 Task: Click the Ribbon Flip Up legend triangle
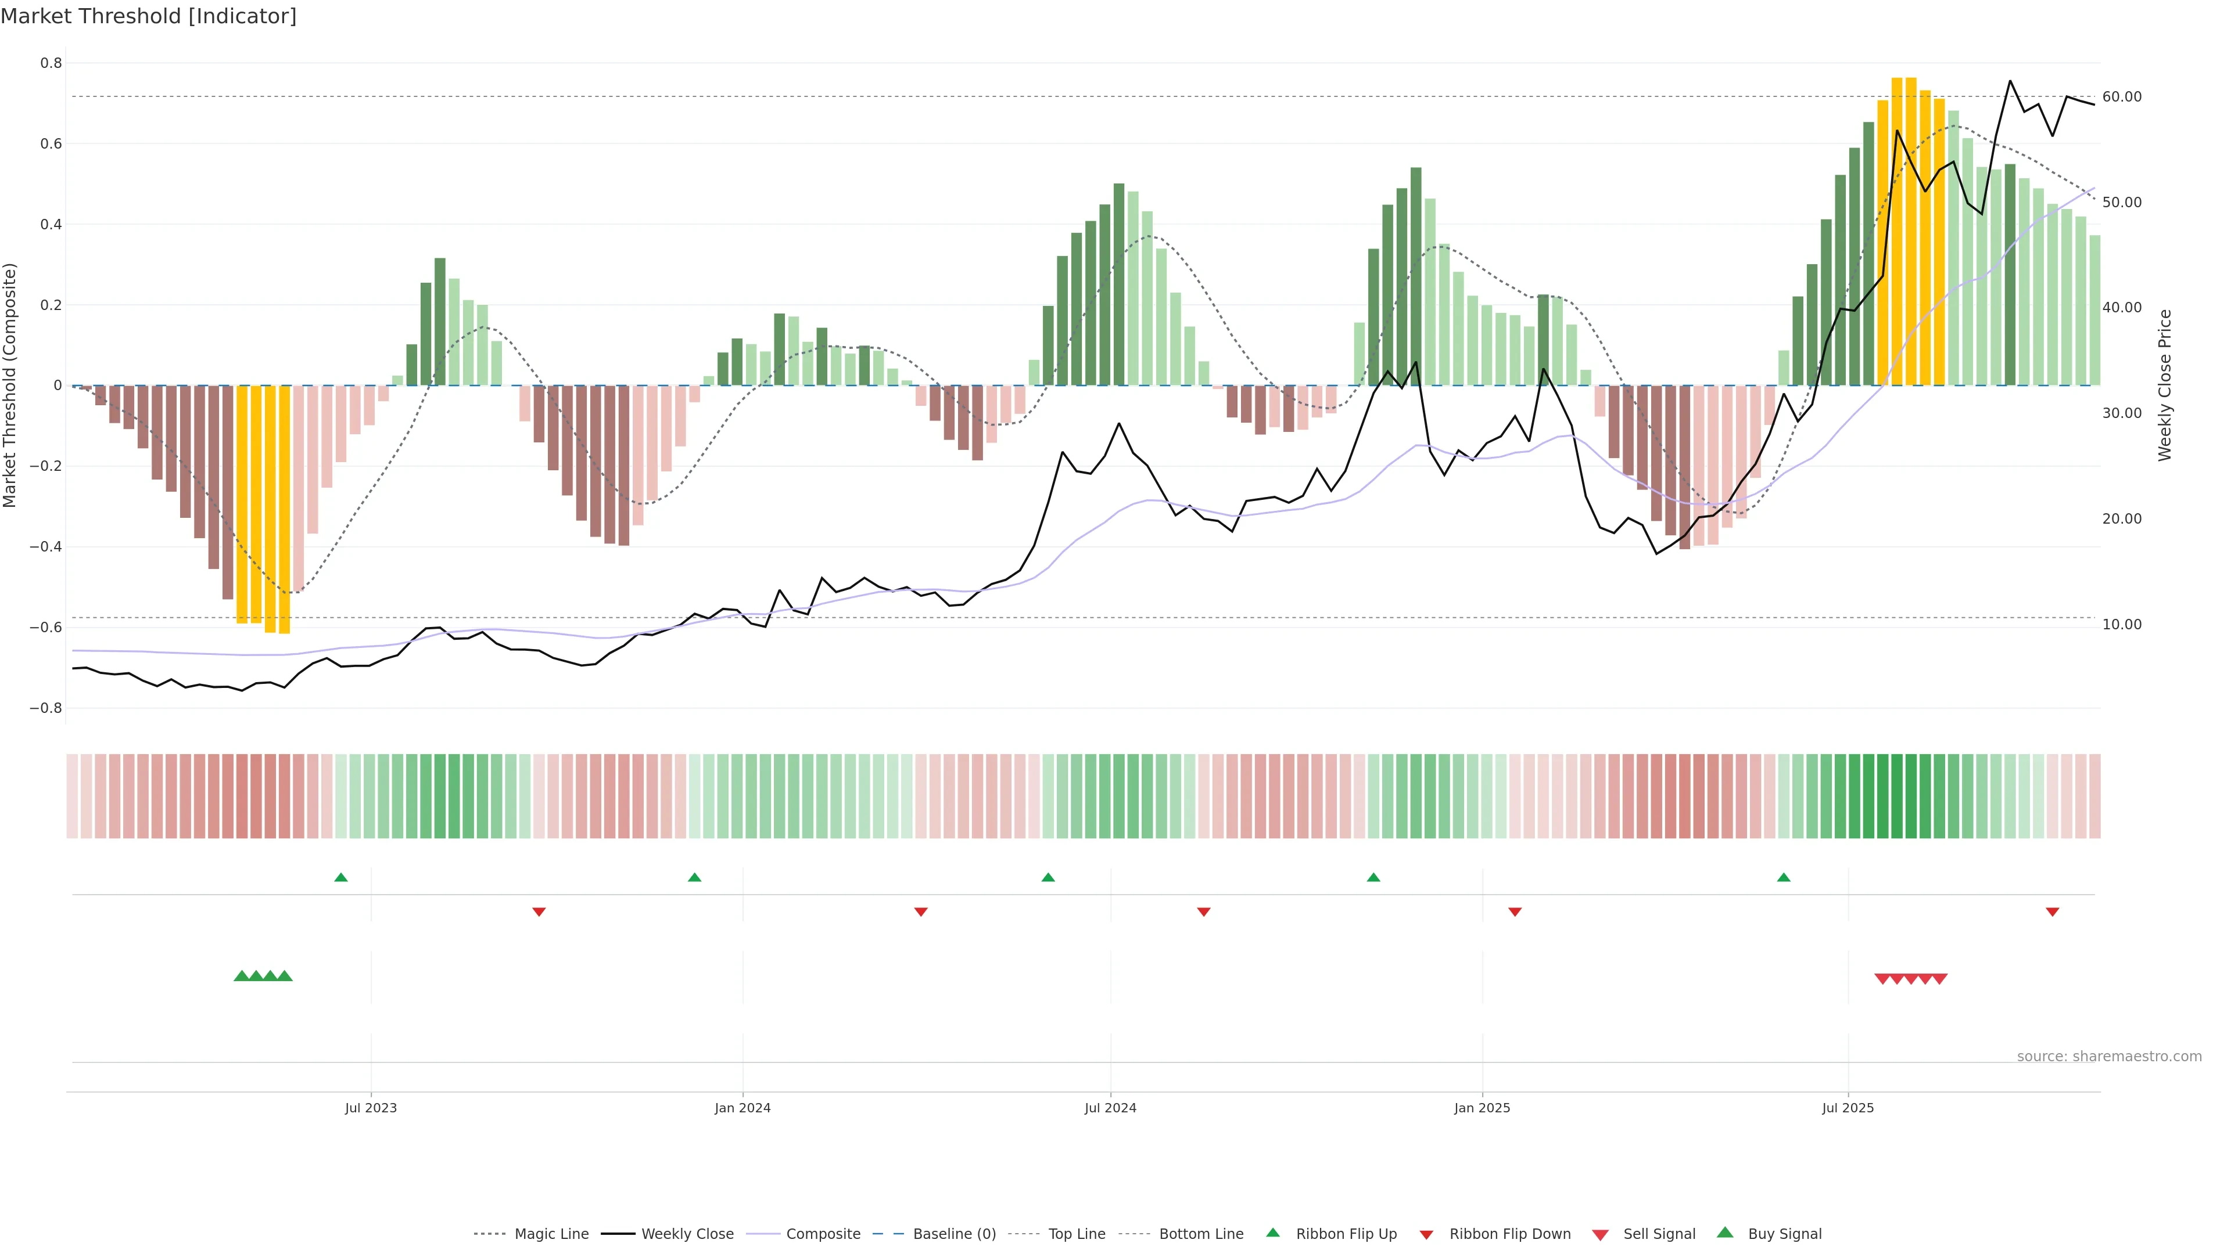click(1272, 1233)
